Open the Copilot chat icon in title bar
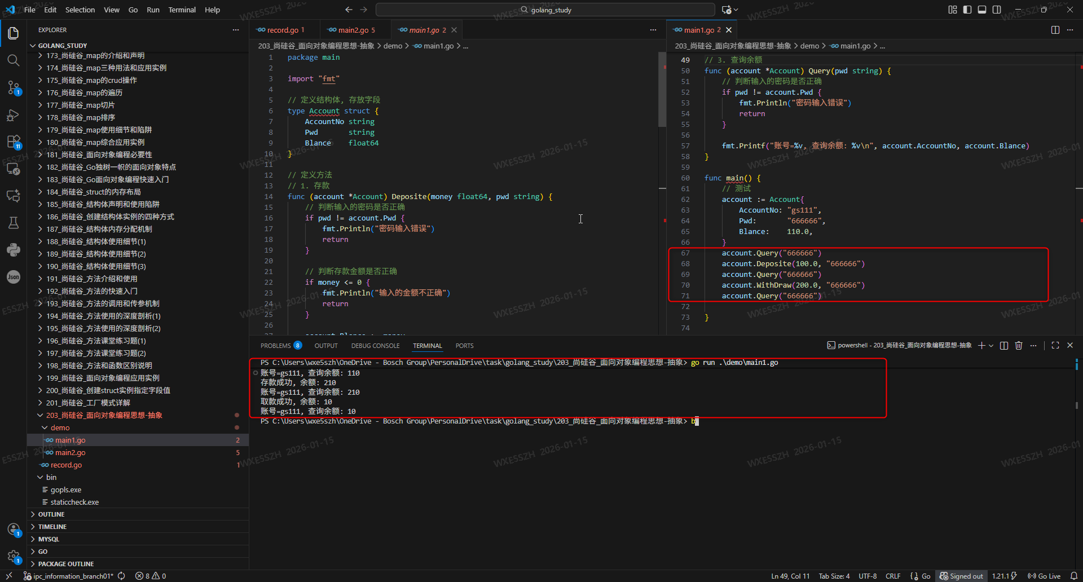This screenshot has height=582, width=1083. 727,10
